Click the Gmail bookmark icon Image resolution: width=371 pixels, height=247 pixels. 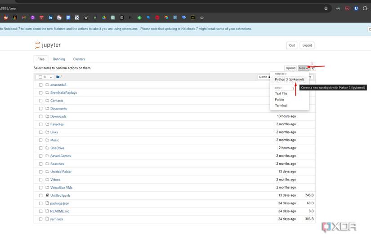(23, 18)
